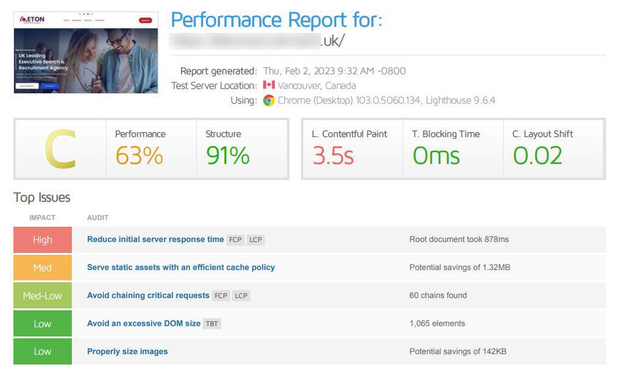Click the Canadian flag icon

click(269, 85)
